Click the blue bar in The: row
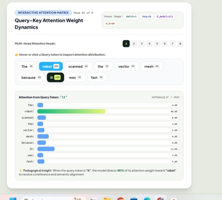 click(x=40, y=105)
